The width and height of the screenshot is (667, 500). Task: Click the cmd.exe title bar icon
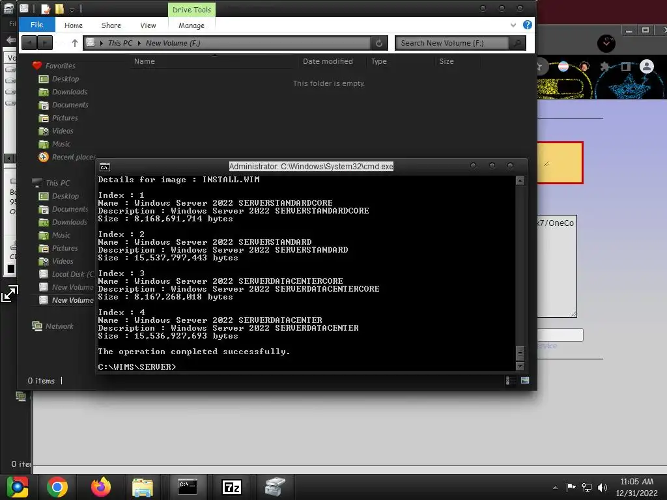coord(105,167)
